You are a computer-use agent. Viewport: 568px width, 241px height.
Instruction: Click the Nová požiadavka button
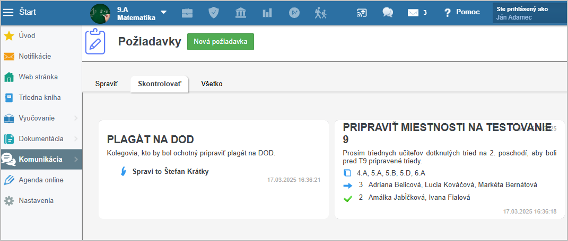220,42
